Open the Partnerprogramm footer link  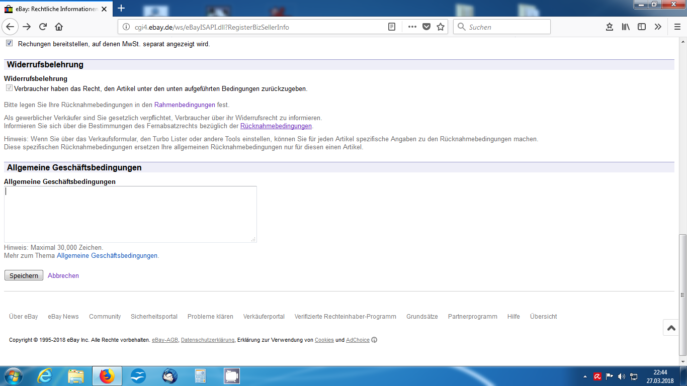click(x=473, y=317)
